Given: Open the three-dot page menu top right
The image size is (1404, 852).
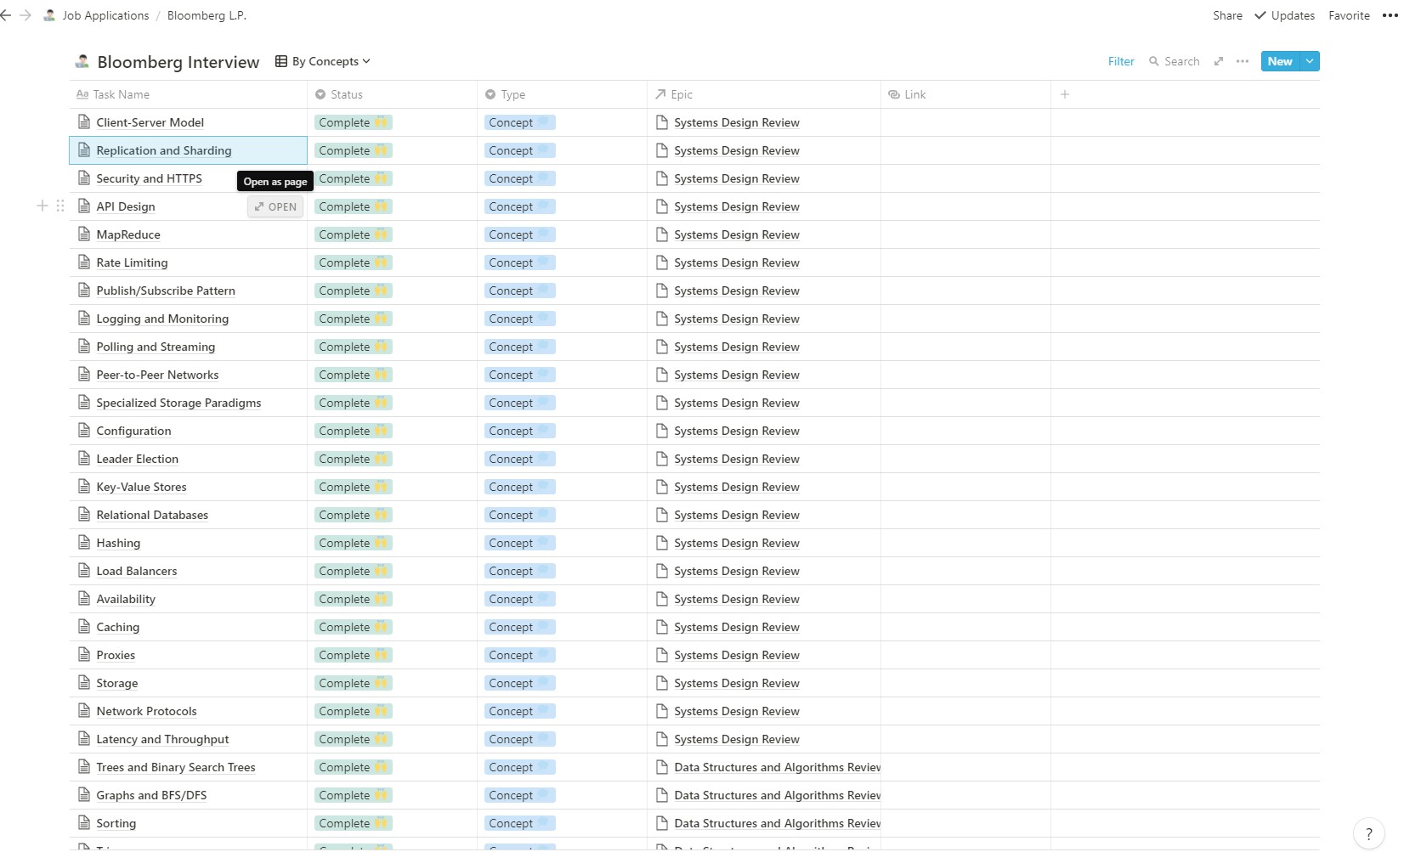Looking at the screenshot, I should (1390, 15).
